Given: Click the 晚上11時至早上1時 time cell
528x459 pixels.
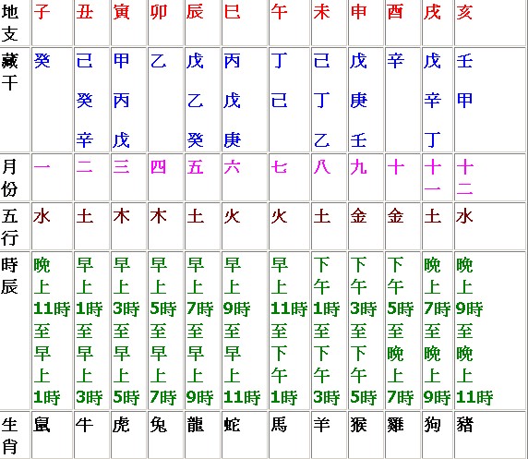Looking at the screenshot, I should [x=52, y=331].
